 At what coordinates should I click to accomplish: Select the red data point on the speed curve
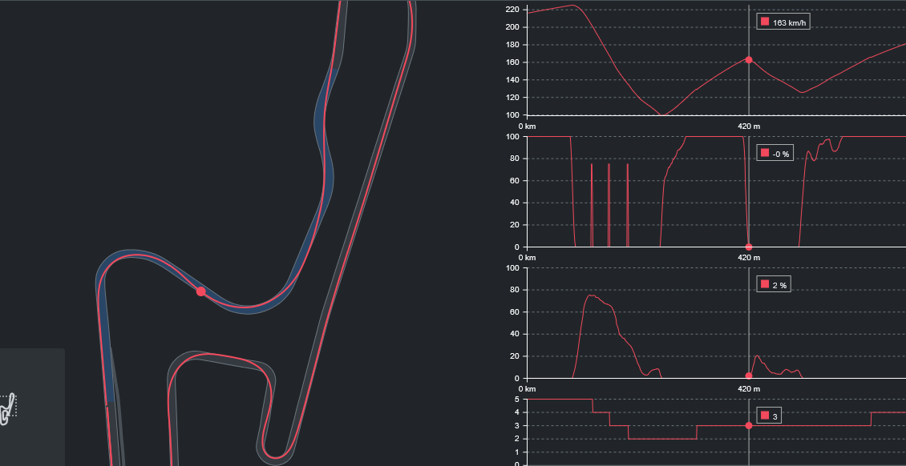[x=749, y=60]
